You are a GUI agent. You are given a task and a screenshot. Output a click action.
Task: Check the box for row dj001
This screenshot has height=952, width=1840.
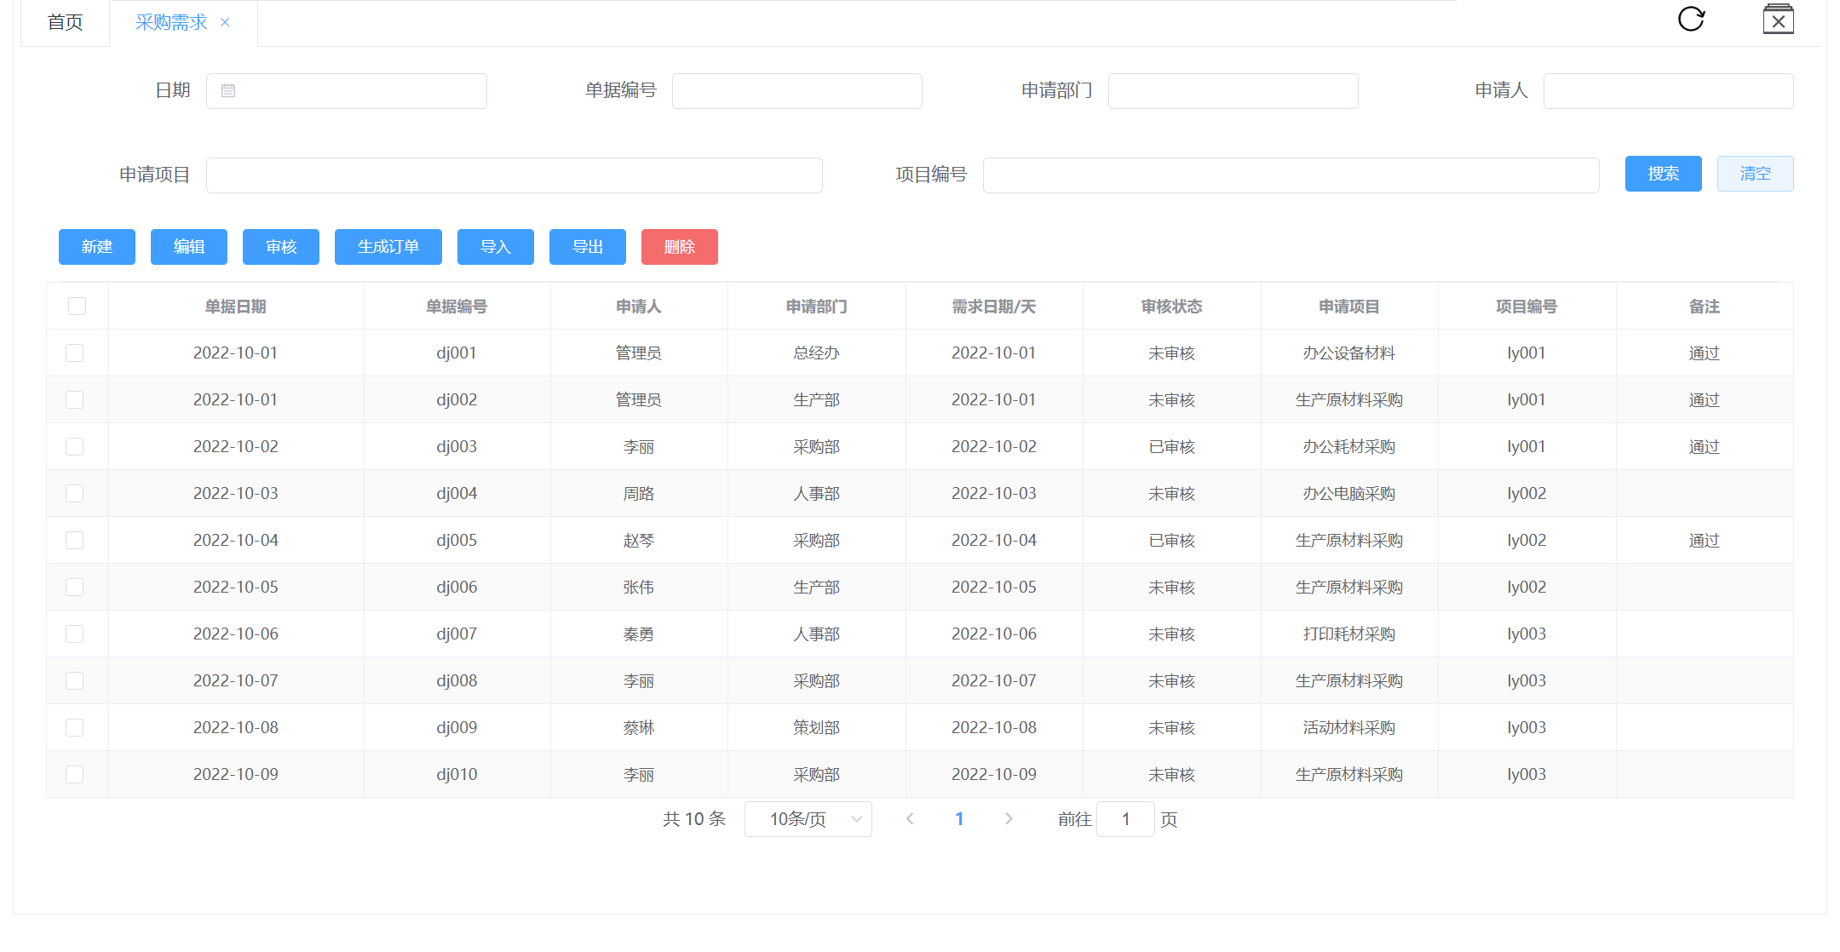click(75, 353)
